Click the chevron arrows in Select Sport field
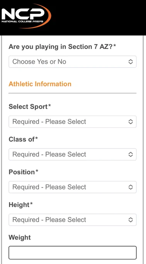This screenshot has height=264, width=146. 131,122
